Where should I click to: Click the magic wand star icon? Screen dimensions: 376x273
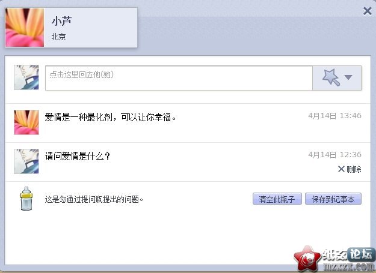[x=331, y=77]
